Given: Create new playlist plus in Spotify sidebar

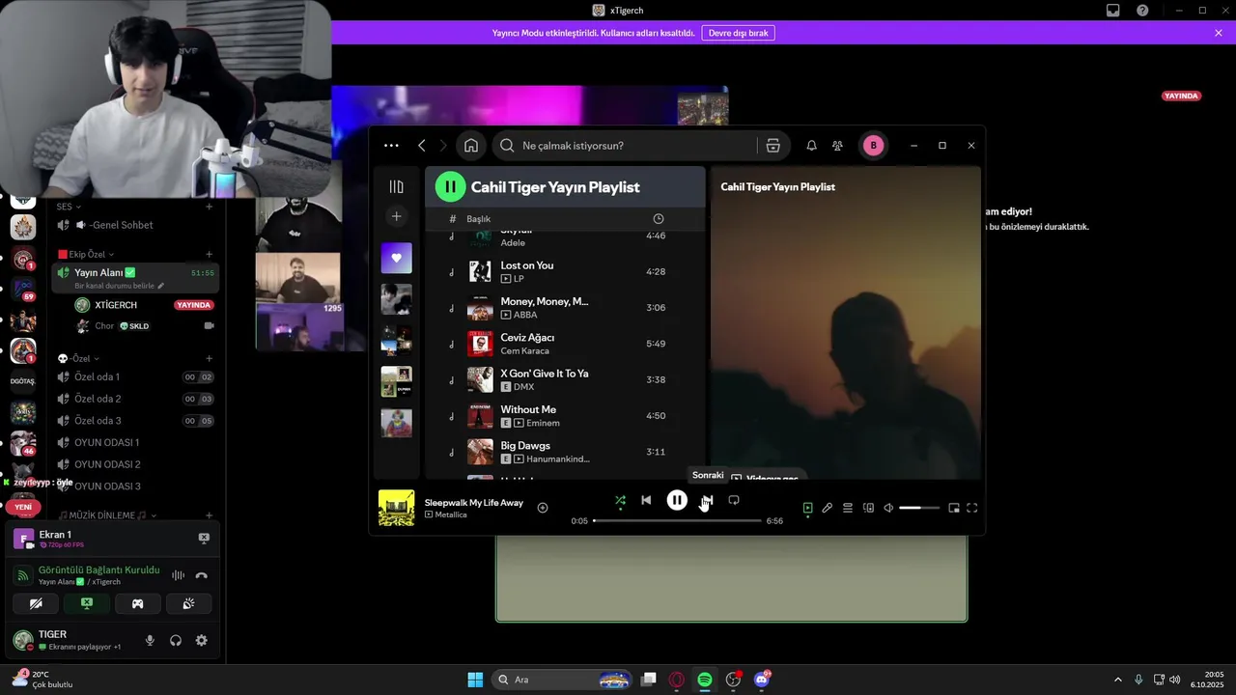Looking at the screenshot, I should coord(396,216).
